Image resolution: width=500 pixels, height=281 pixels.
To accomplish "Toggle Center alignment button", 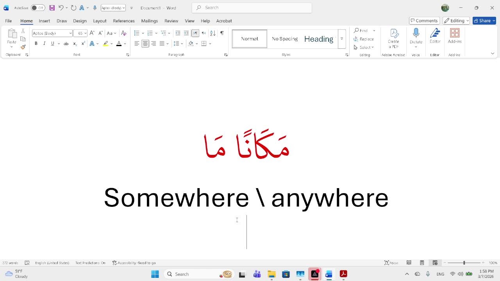I will (x=145, y=44).
